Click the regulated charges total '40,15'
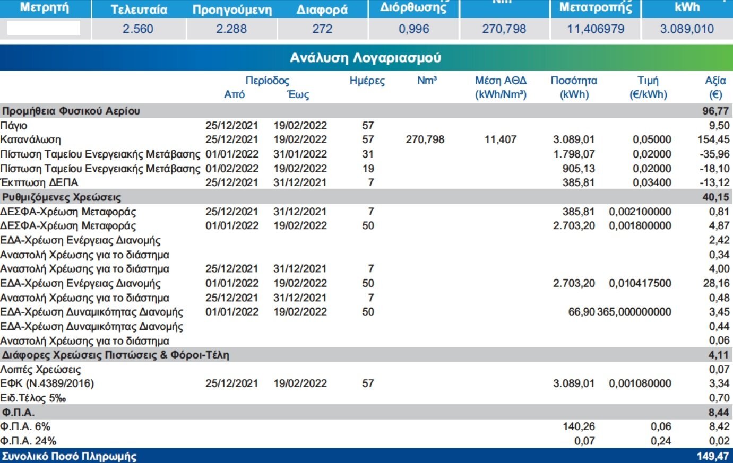The height and width of the screenshot is (463, 733). pyautogui.click(x=715, y=197)
